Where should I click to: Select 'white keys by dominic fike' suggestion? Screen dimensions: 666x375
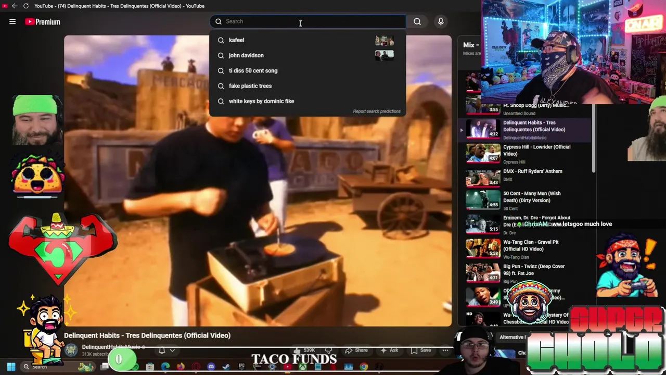(308, 101)
